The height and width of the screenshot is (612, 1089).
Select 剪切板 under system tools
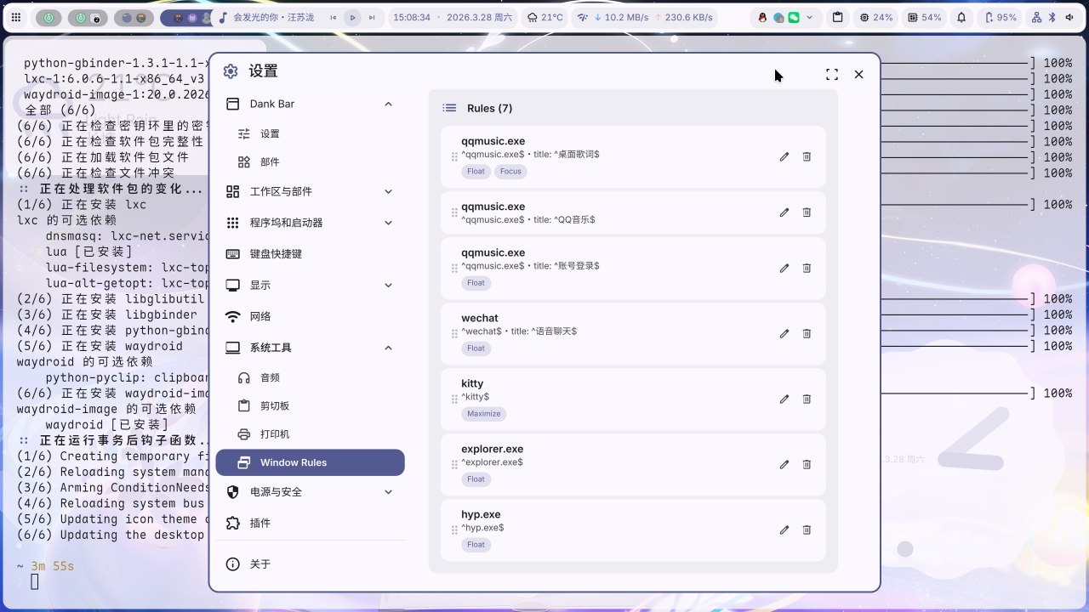(x=275, y=405)
